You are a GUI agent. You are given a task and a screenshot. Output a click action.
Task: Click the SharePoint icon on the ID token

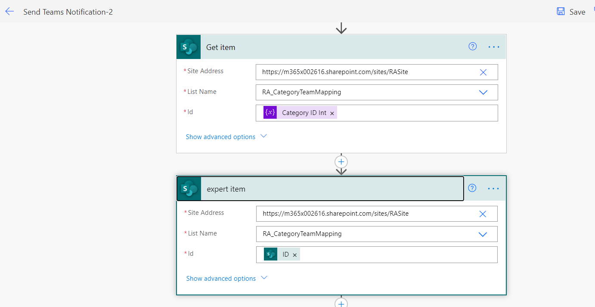270,254
